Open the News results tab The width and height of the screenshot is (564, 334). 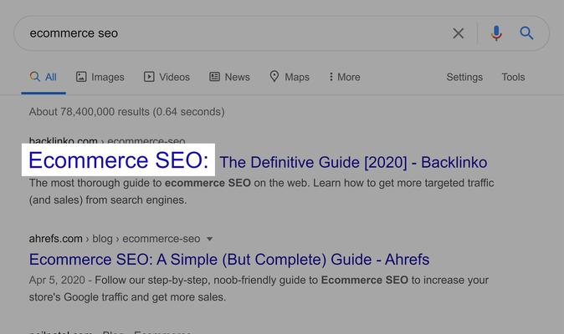229,77
